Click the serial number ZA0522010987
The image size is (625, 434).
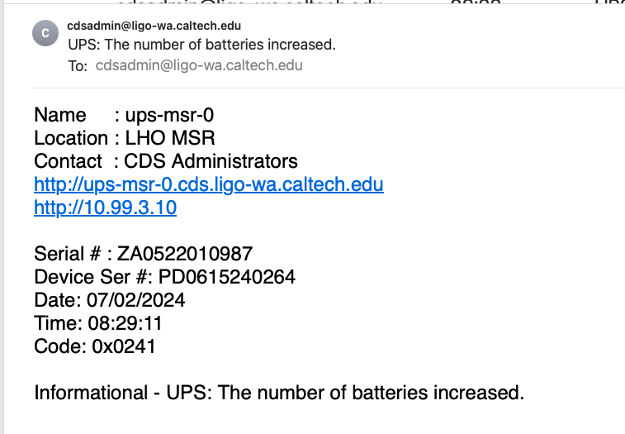[185, 254]
